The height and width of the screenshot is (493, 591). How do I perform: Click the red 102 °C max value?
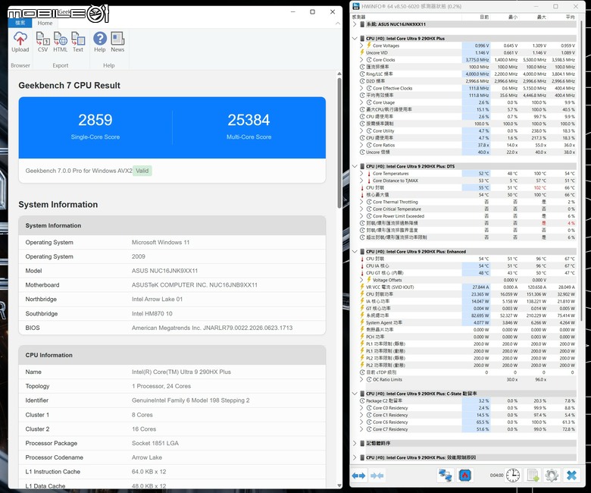point(539,188)
